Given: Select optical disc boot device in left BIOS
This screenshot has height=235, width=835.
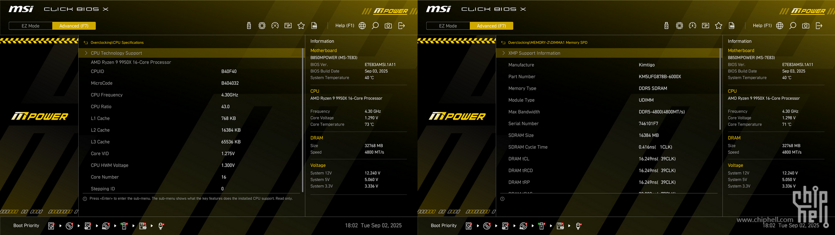Looking at the screenshot, I should pos(69,226).
